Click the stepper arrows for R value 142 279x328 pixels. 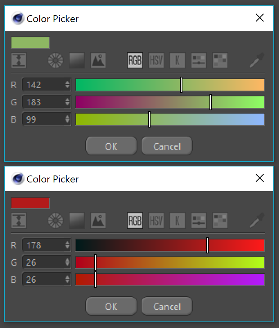pyautogui.click(x=67, y=85)
